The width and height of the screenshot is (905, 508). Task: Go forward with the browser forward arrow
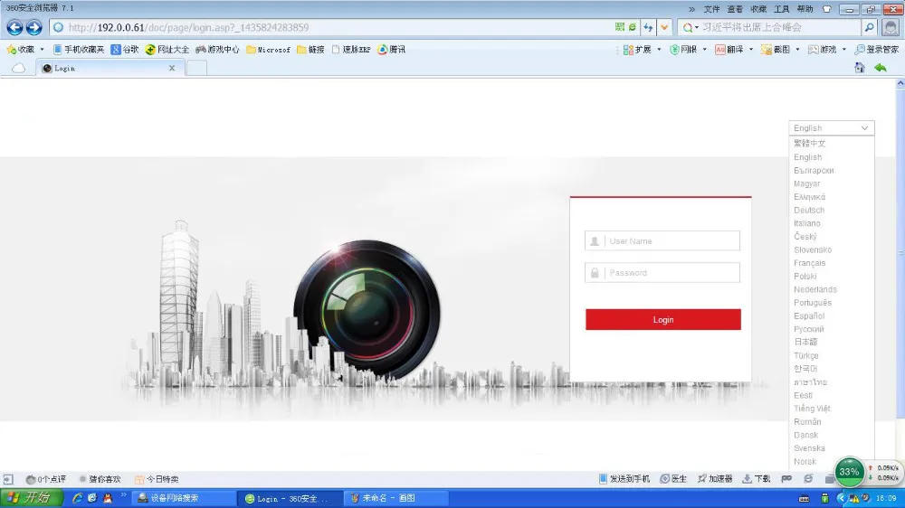[34, 27]
